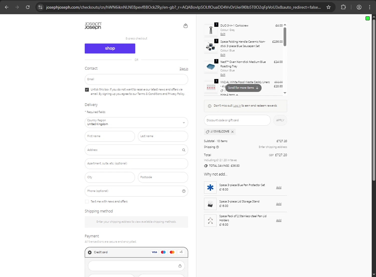Screen dimensions: 376x277
Task: Untick the news and offers email checkbox
Action: click(x=87, y=90)
